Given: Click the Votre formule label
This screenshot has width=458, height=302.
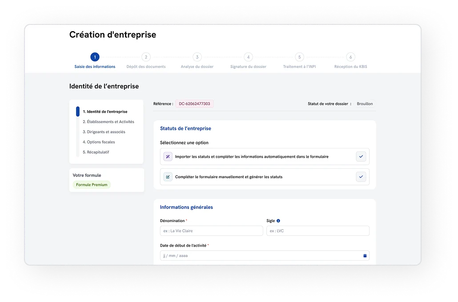Looking at the screenshot, I should pos(87,175).
